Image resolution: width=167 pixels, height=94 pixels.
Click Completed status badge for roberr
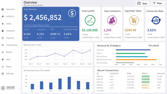146,76
